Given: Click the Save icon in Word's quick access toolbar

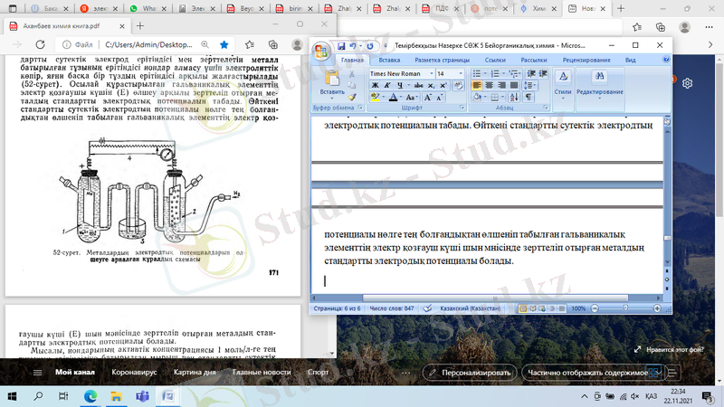Looking at the screenshot, I should pyautogui.click(x=341, y=45).
